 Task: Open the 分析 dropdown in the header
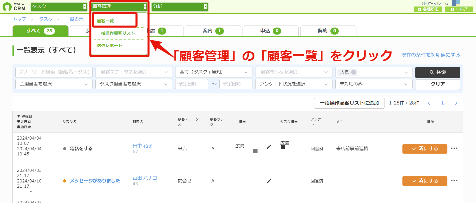(180, 6)
